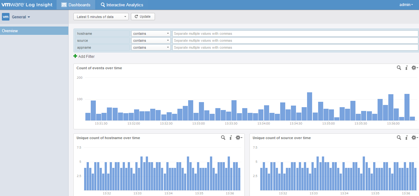Open appname operator 'contains' dropdown
The image size is (419, 196).
[151, 47]
